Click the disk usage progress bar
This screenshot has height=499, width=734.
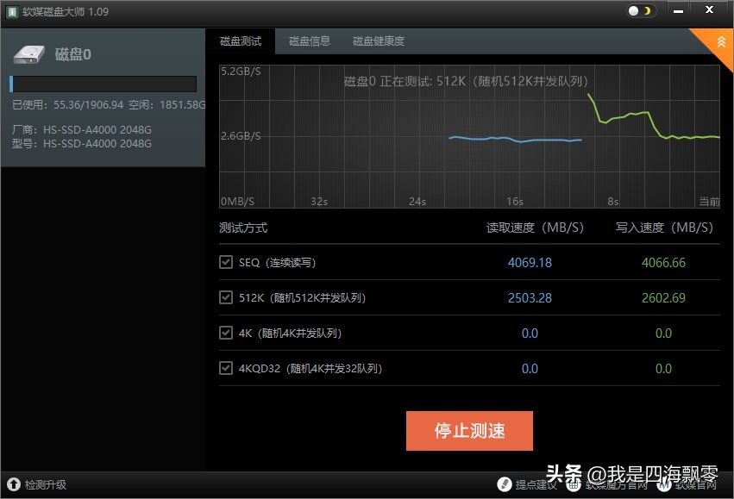tap(103, 84)
